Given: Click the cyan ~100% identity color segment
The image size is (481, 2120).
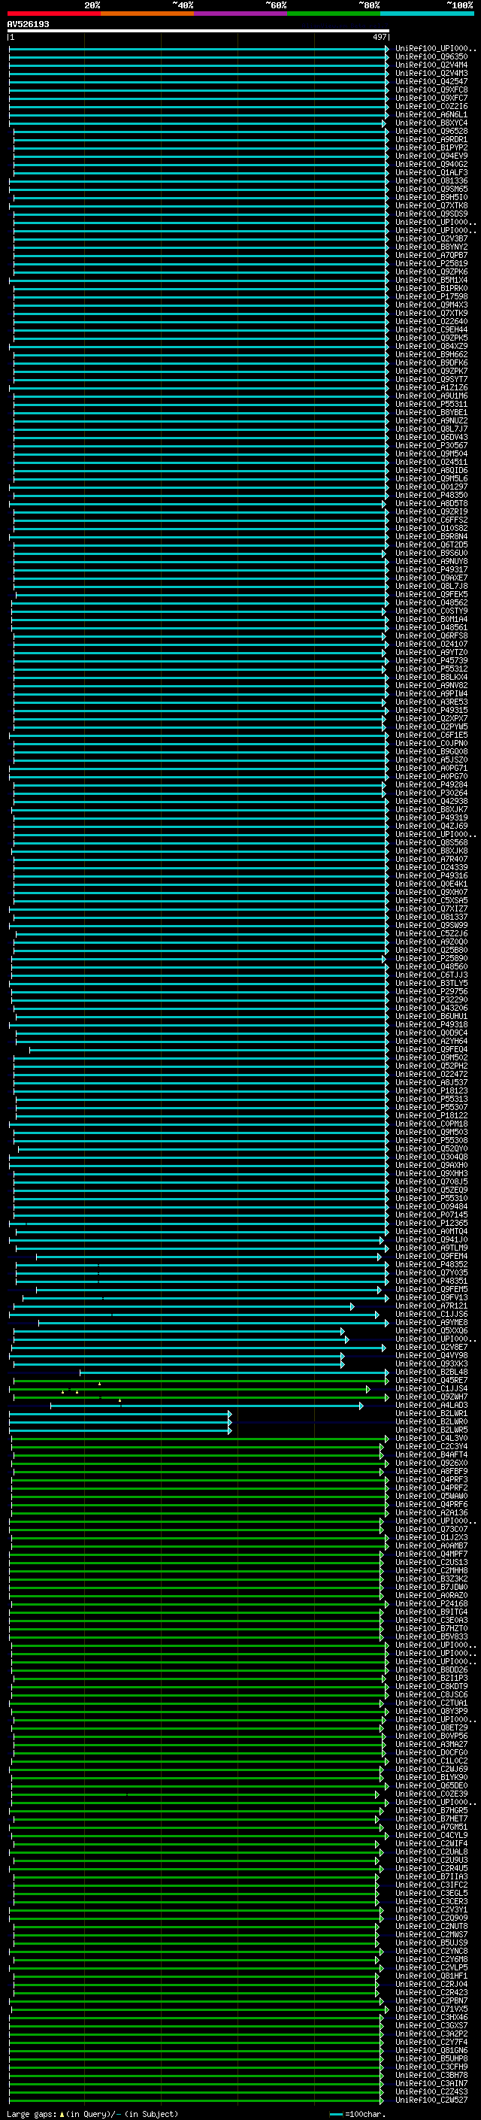Looking at the screenshot, I should coord(428,14).
